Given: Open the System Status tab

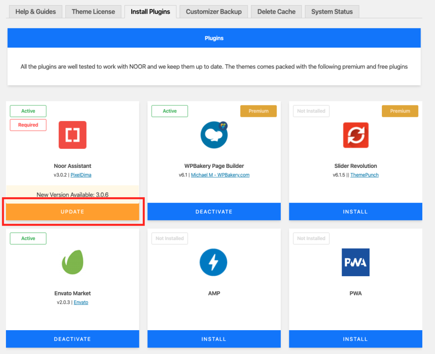Looking at the screenshot, I should tap(332, 11).
